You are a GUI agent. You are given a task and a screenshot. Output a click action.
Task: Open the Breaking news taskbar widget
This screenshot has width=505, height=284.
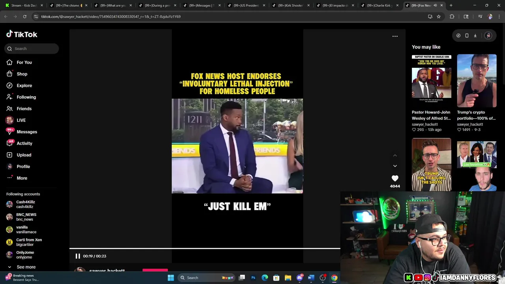point(22,278)
